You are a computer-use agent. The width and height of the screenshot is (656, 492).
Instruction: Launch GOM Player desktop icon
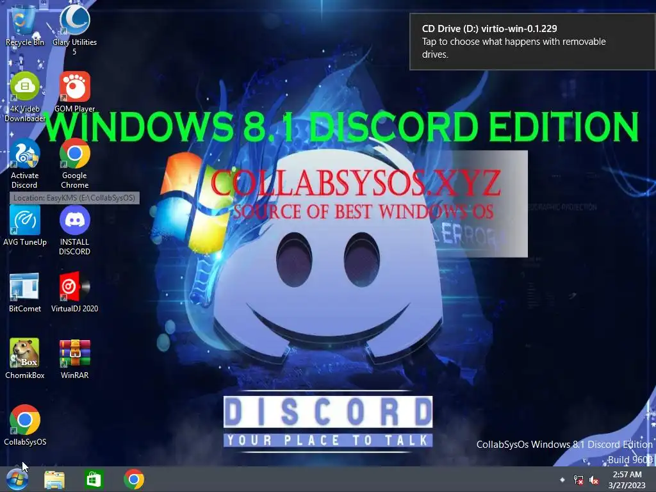click(74, 92)
